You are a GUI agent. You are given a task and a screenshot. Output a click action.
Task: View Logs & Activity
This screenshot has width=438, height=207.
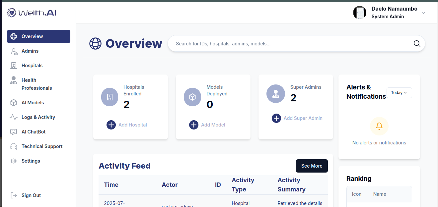[x=38, y=117]
